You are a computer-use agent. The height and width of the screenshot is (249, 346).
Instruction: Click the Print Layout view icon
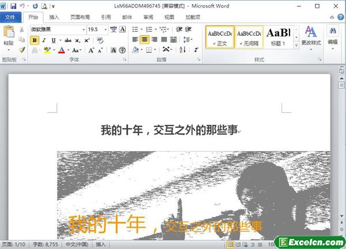tap(230, 244)
